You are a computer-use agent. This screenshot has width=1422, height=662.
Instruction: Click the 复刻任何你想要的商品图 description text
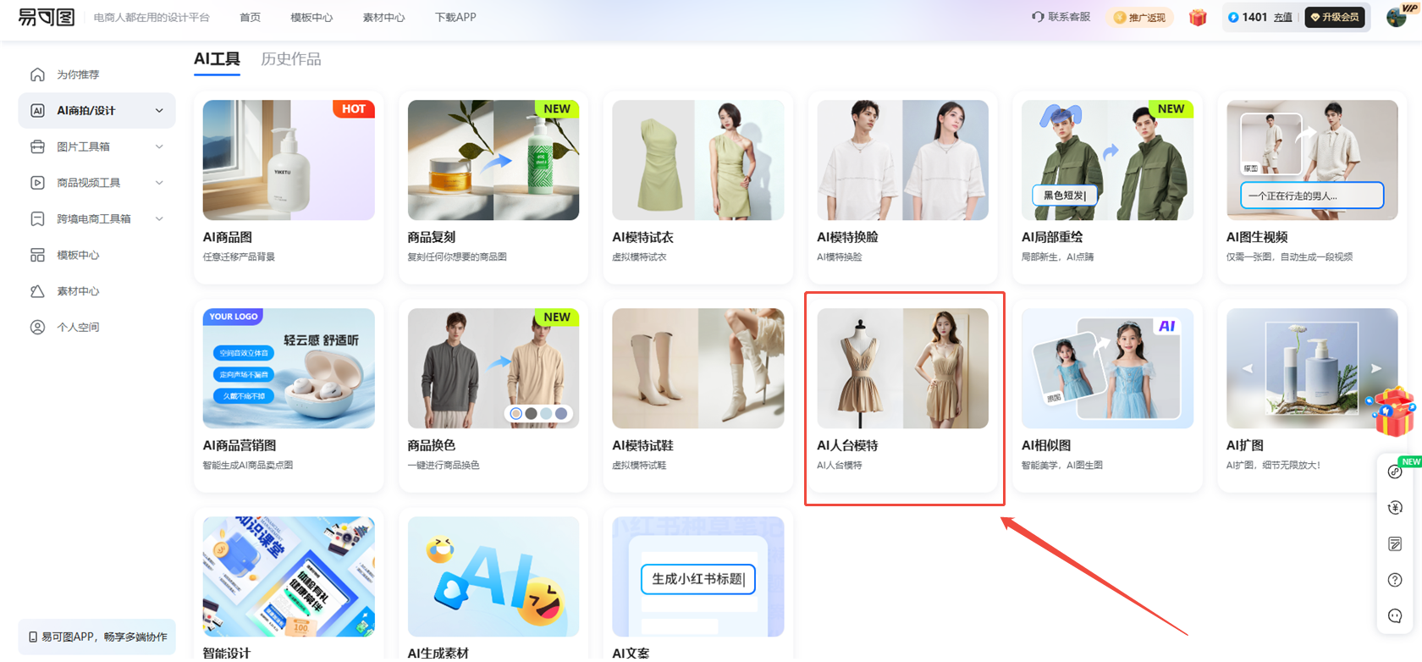click(x=457, y=257)
